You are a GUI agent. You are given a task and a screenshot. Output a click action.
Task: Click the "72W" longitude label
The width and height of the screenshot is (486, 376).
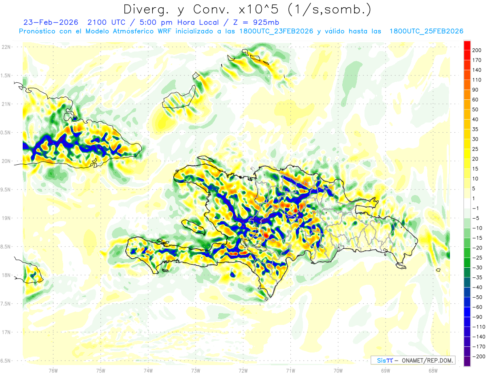point(243,370)
